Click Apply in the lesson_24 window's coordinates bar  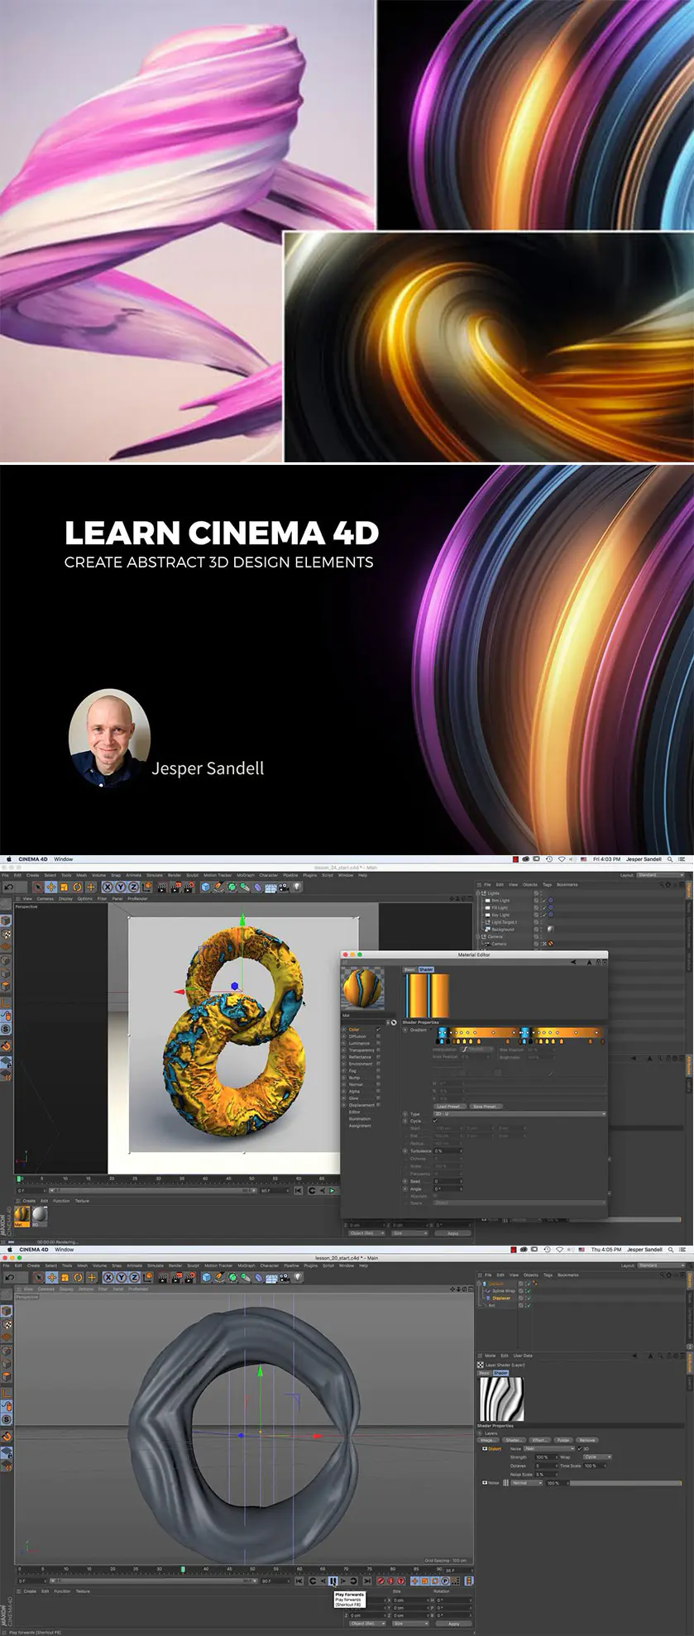(453, 1233)
